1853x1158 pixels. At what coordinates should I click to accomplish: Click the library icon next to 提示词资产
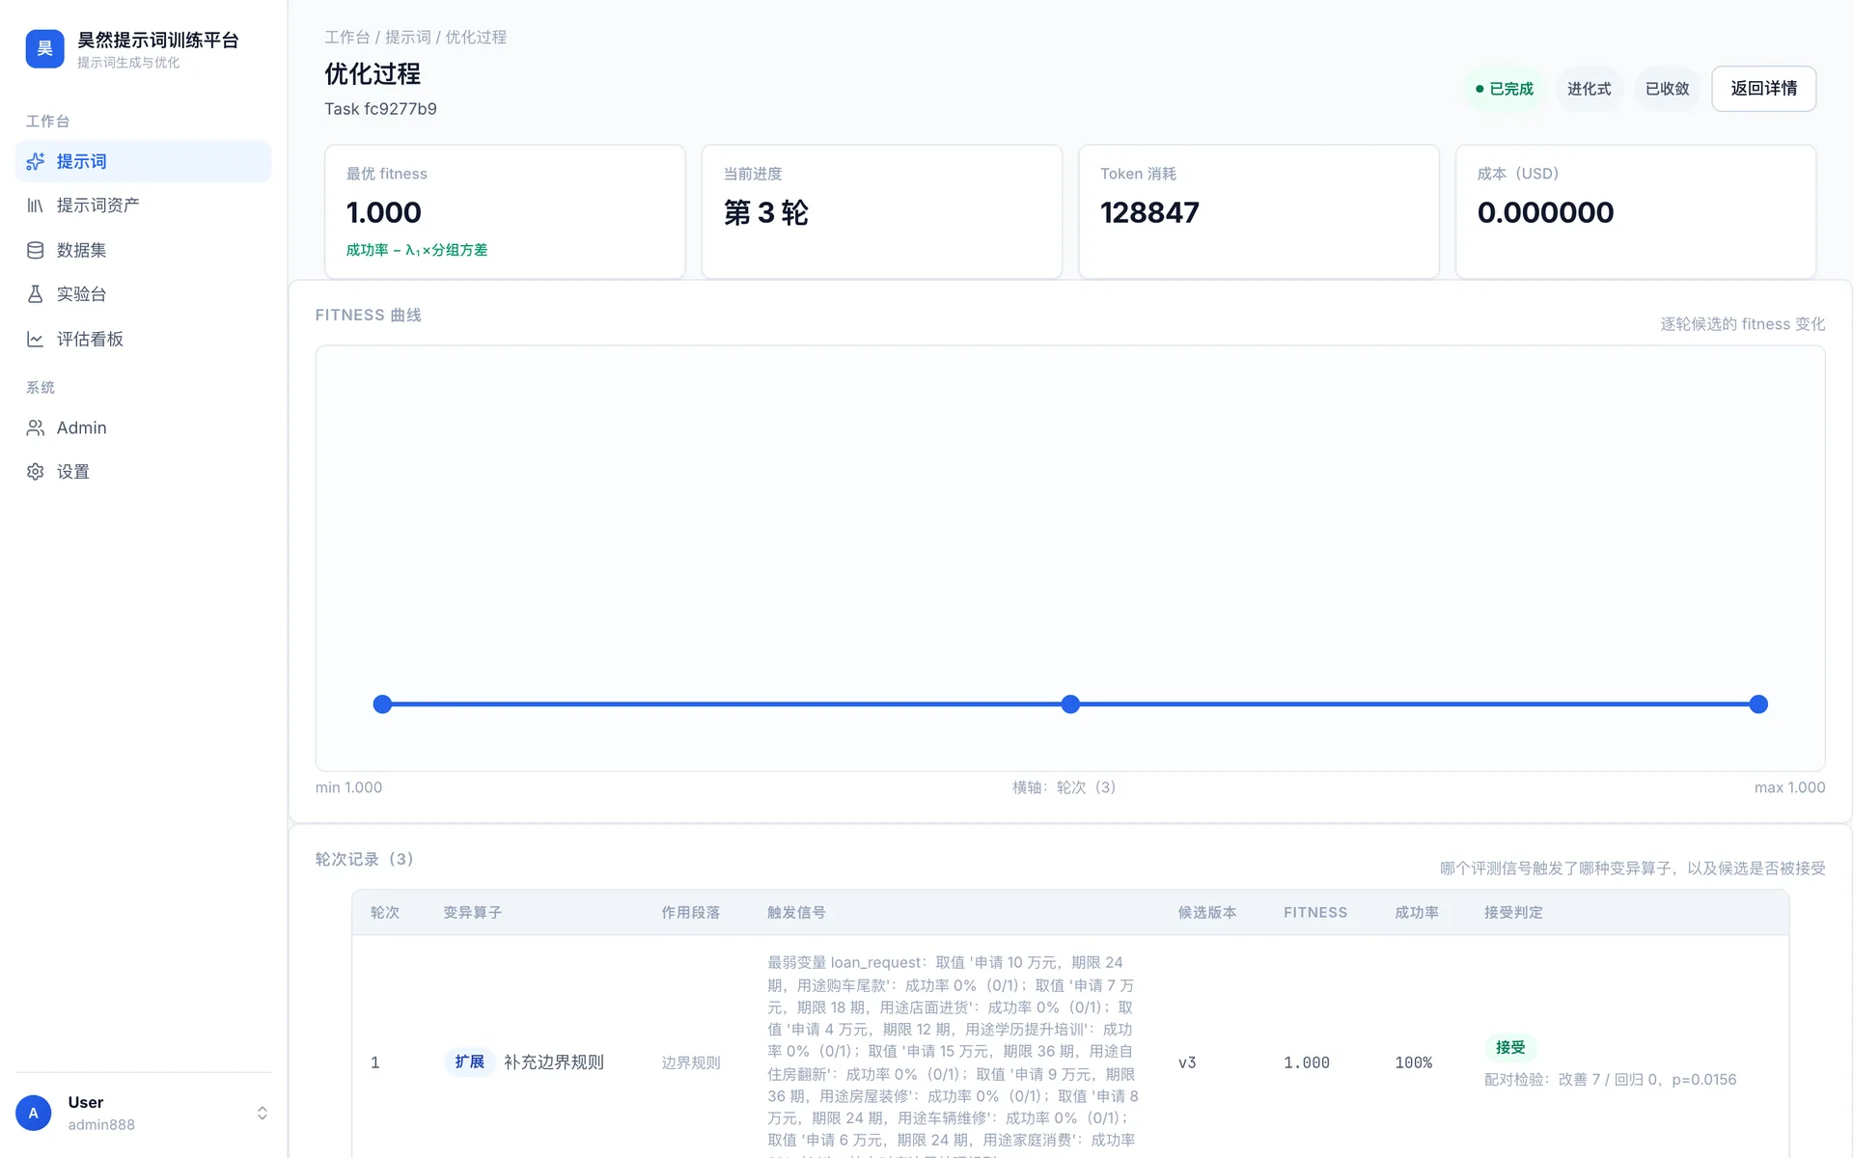36,206
